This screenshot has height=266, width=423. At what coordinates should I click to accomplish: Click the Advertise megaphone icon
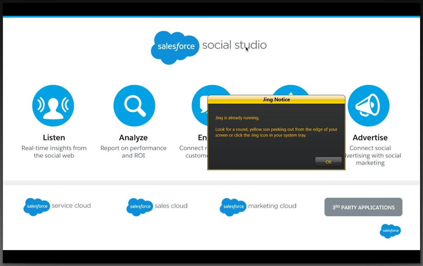coord(368,106)
